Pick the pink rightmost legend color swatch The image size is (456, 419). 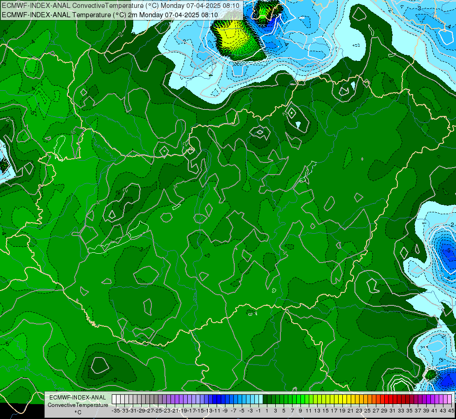449,399
